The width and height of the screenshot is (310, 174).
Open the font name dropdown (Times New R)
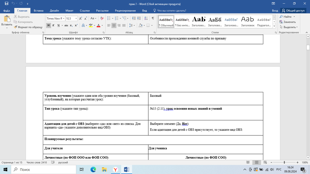click(x=64, y=19)
